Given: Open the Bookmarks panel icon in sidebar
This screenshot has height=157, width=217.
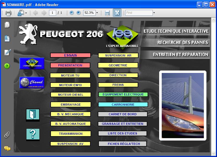Looking at the screenshot, I should [7, 38].
